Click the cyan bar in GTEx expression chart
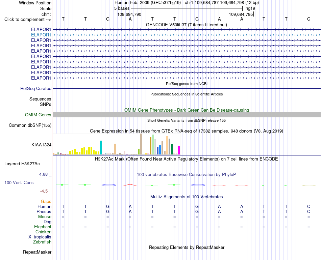Screen dimensions: 321x260 (101, 147)
